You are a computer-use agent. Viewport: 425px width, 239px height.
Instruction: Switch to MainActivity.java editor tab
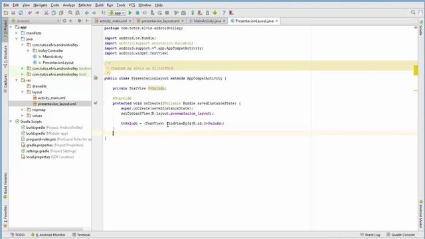207,21
